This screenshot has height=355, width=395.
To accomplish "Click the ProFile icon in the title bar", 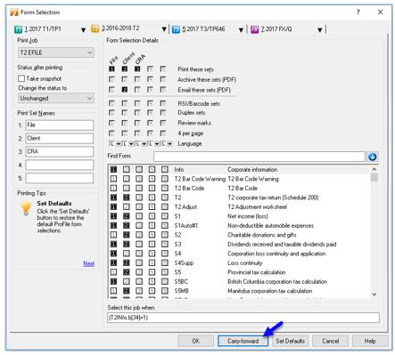I will (x=14, y=12).
